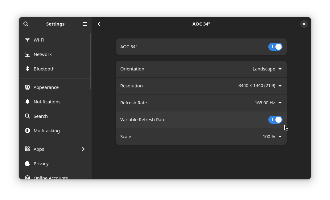This screenshot has width=330, height=200.
Task: Click the search magnifier icon in Settings header
Action: click(x=26, y=24)
